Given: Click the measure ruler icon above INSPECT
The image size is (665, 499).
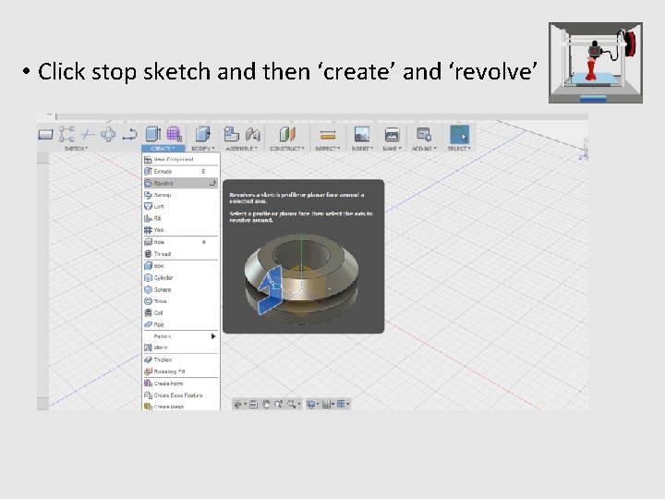Looking at the screenshot, I should pos(328,135).
